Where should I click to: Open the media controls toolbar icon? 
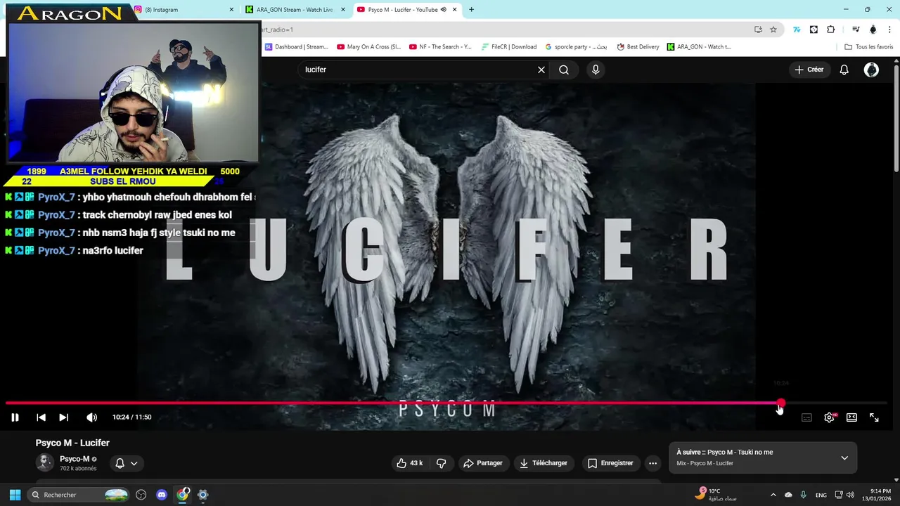pyautogui.click(x=856, y=30)
